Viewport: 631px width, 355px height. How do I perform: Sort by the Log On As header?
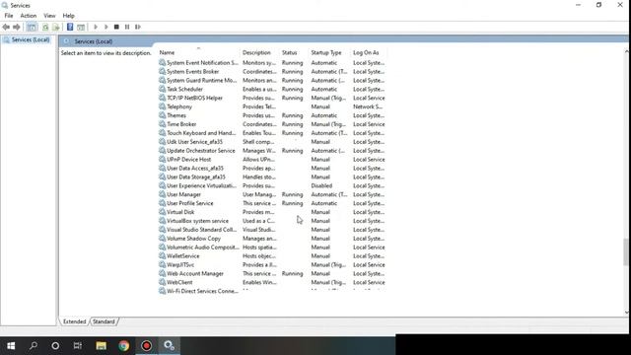click(x=366, y=52)
